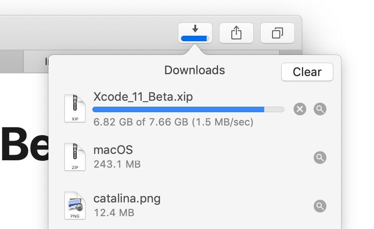Open the Downloads toolbar button with arrow
The height and width of the screenshot is (229, 374).
195,33
